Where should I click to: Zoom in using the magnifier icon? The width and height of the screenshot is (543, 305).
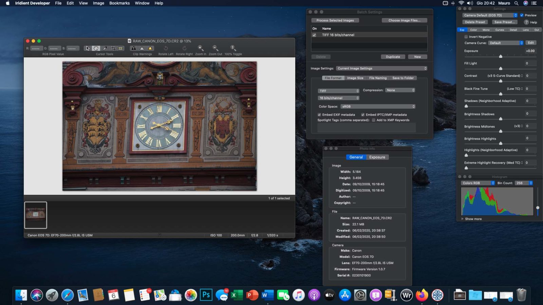200,48
